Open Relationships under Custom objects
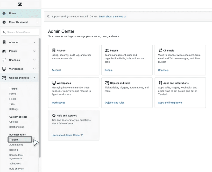The image size is (212, 172). click(17, 127)
